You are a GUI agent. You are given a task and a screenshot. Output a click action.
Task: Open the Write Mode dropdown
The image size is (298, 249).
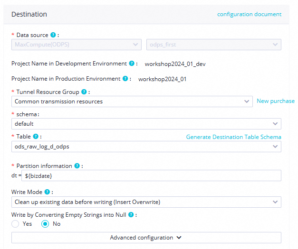tap(146, 202)
